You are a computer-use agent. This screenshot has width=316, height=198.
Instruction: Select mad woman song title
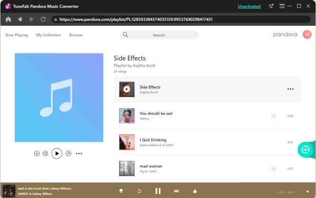click(x=151, y=166)
